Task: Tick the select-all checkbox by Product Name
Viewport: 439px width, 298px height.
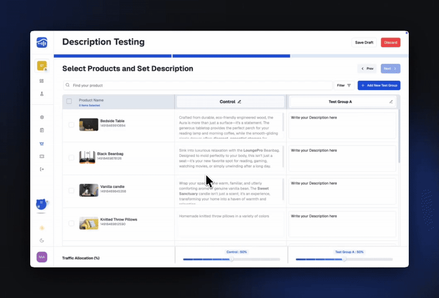Action: tap(69, 101)
